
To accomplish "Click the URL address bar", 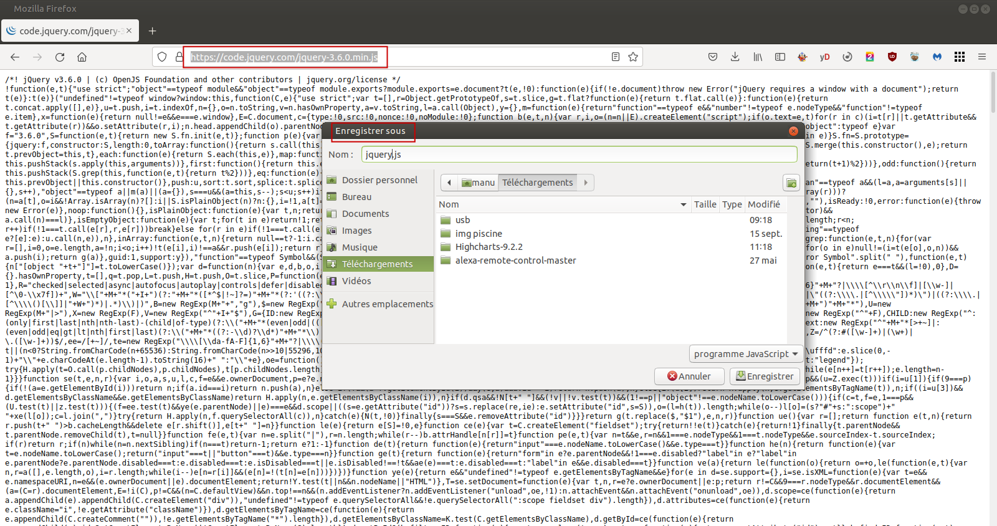I will coord(399,57).
